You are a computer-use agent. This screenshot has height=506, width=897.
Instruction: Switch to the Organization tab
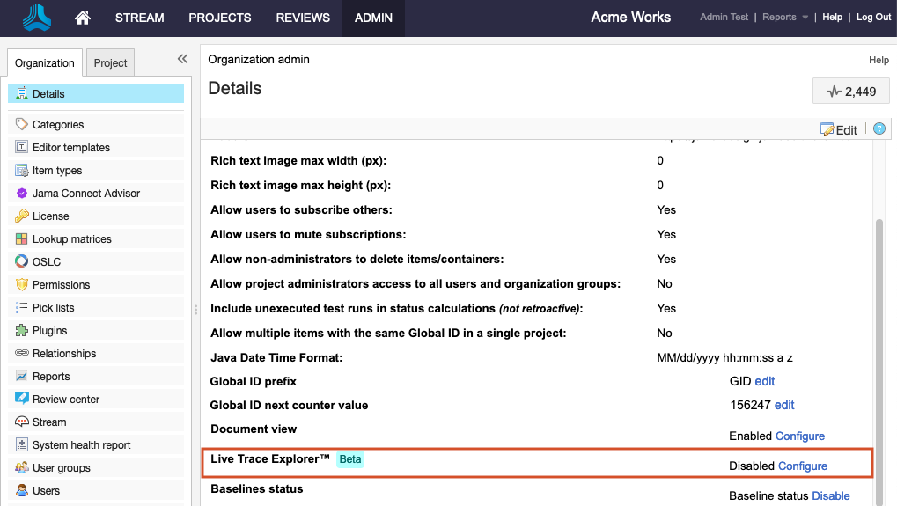click(x=45, y=62)
